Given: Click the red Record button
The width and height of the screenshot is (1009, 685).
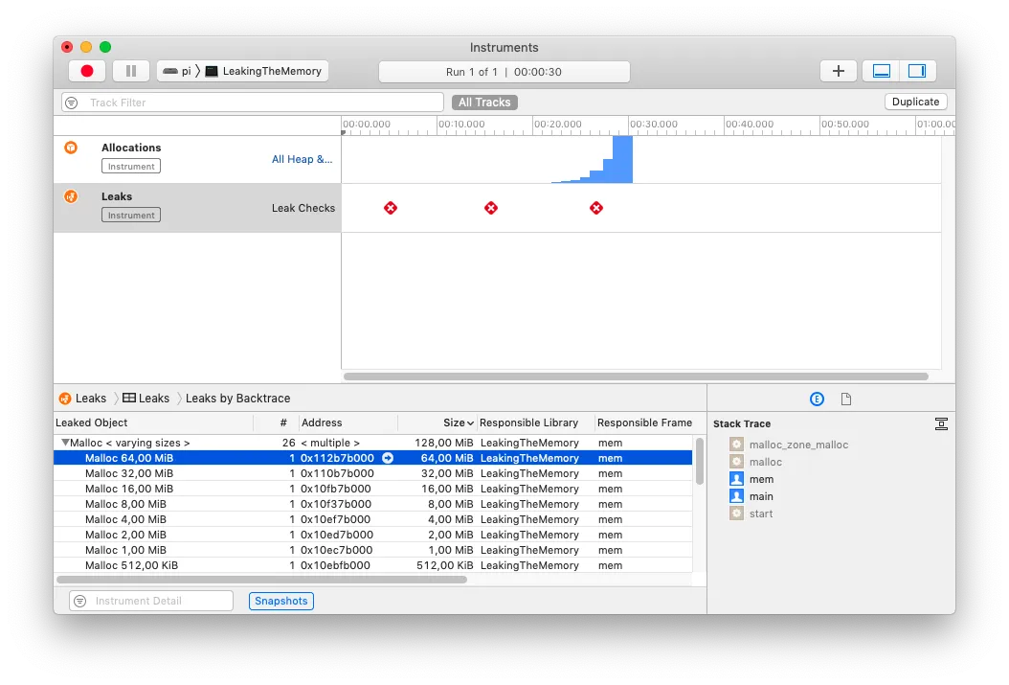Looking at the screenshot, I should click(x=87, y=72).
